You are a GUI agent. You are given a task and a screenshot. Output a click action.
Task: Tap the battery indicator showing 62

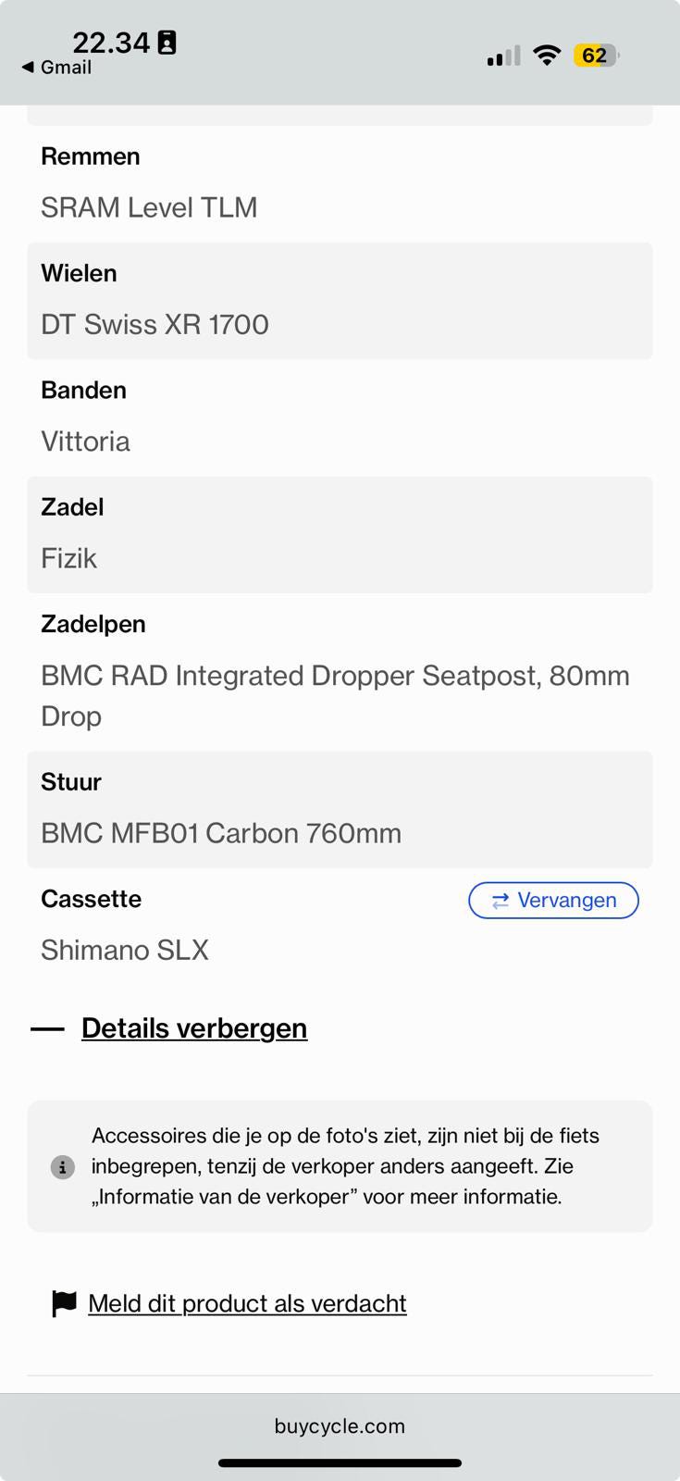pyautogui.click(x=595, y=56)
